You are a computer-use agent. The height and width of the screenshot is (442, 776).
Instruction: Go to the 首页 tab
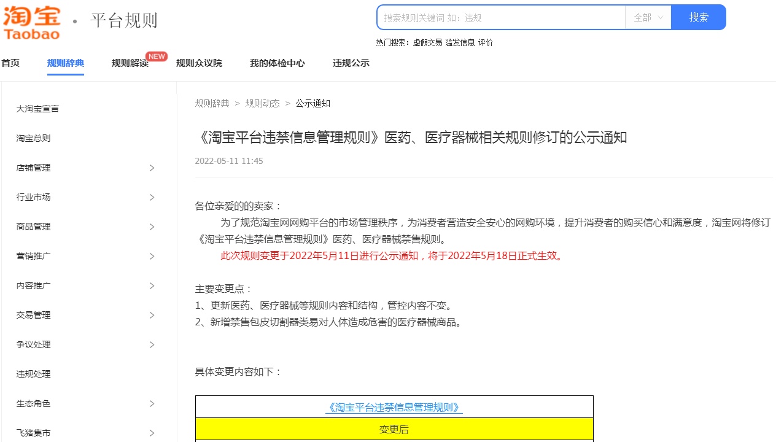[10, 63]
